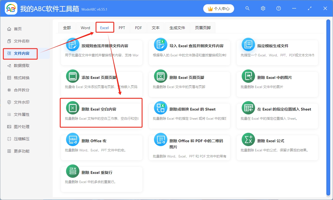This screenshot has height=200, width=333.
Task: Click 在指定位置插入 Sheet icon
Action: [248, 108]
